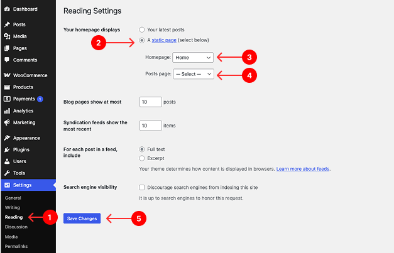This screenshot has height=253, width=394.
Task: Open WooCommerce via its sidebar icon
Action: 6,75
